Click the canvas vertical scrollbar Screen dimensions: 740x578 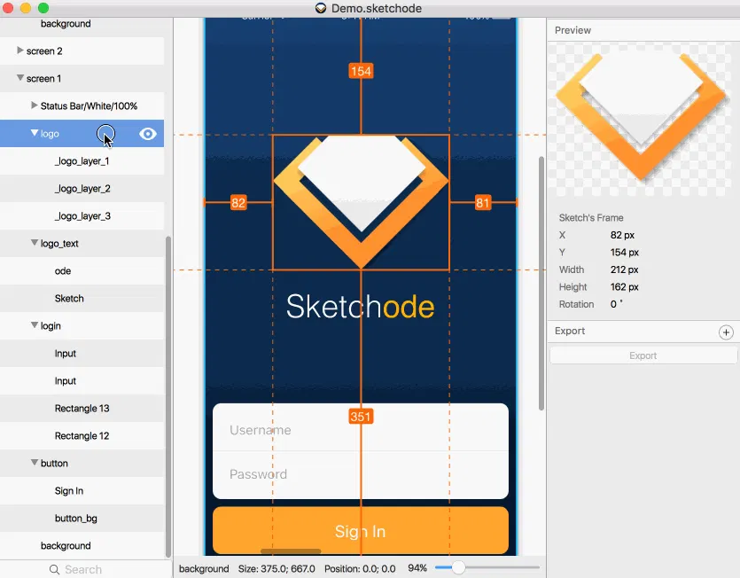tap(541, 284)
